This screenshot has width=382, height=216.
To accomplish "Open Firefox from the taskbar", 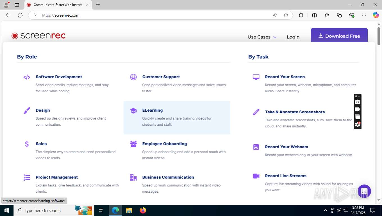I will tap(143, 210).
